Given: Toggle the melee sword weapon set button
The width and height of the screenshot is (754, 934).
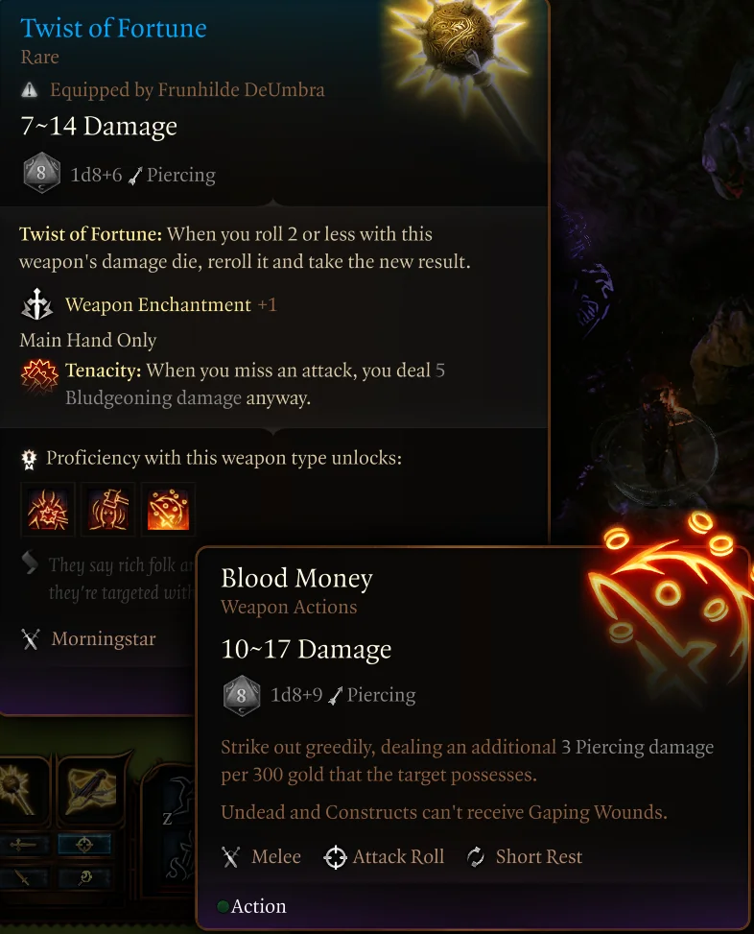Looking at the screenshot, I should (23, 844).
